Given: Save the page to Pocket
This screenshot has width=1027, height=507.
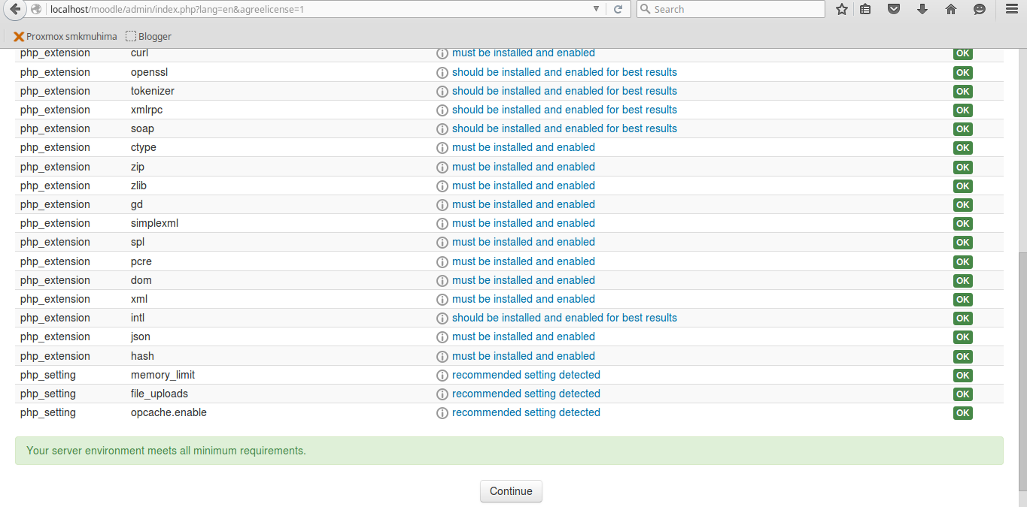Looking at the screenshot, I should coord(894,9).
